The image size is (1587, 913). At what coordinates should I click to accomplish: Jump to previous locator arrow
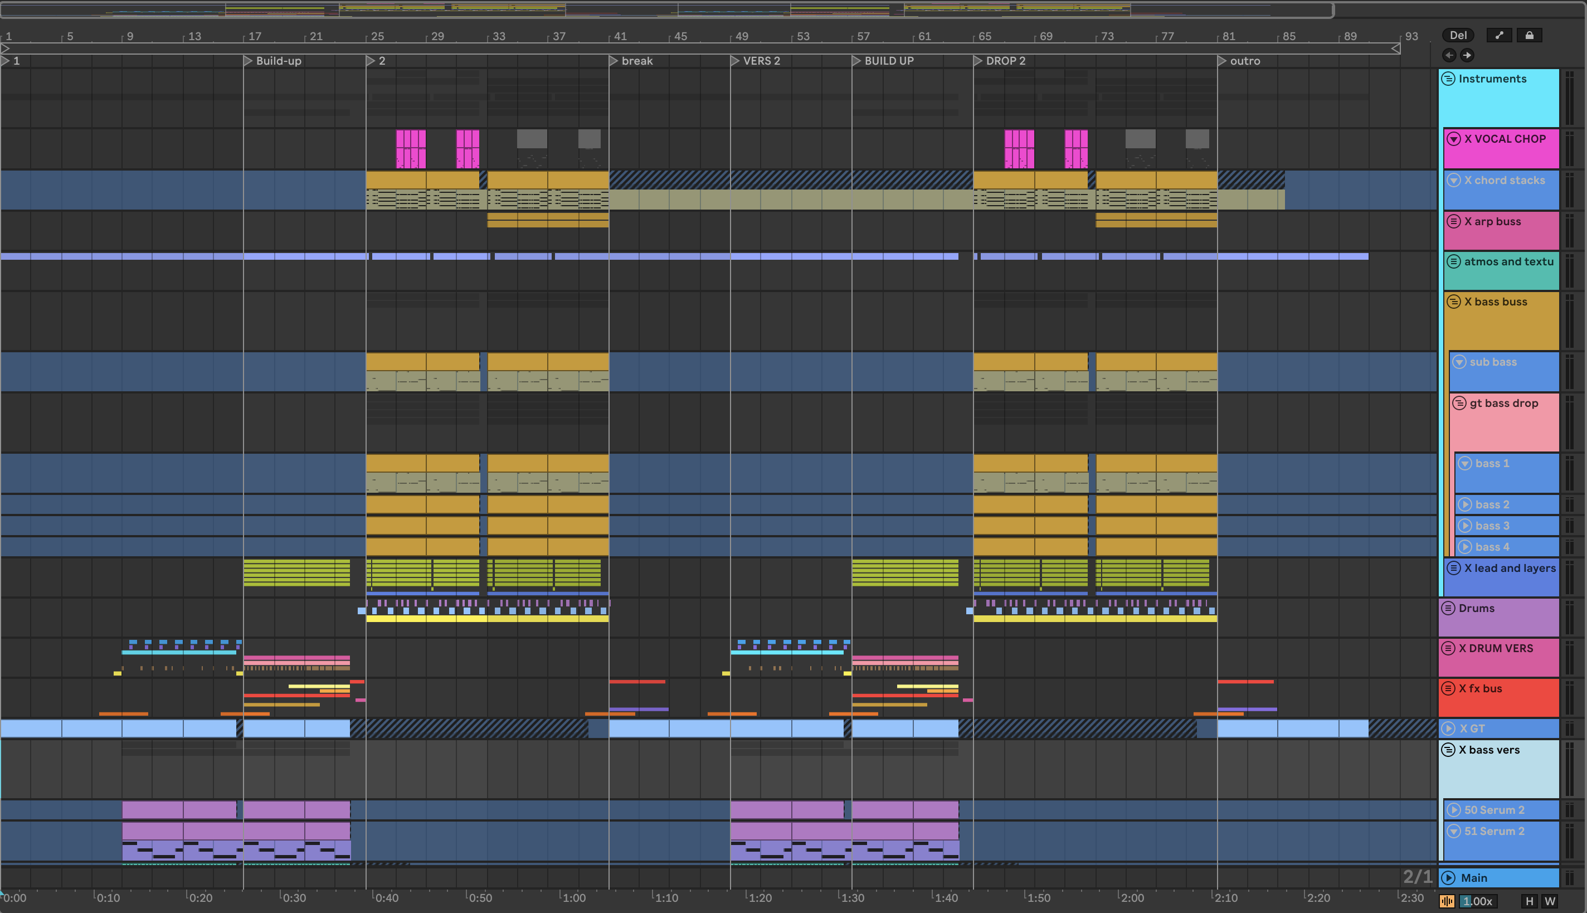pyautogui.click(x=1449, y=55)
